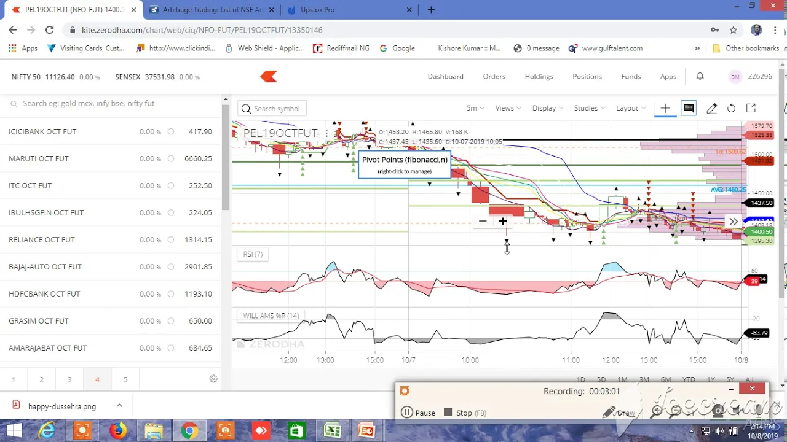This screenshot has width=787, height=442.
Task: Select MARUTI OCT FUT row
Action: click(110, 158)
